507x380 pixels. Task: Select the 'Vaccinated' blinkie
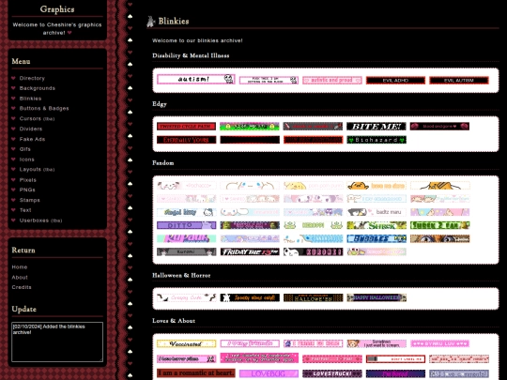[x=186, y=343]
